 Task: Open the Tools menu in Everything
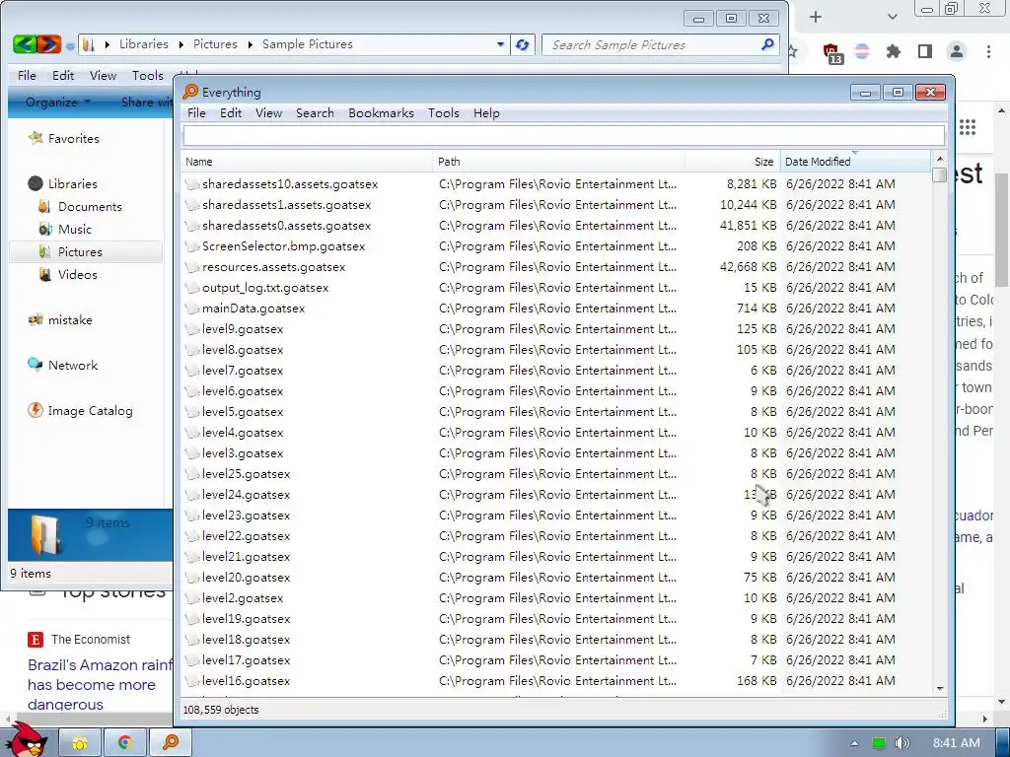click(444, 113)
